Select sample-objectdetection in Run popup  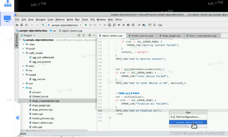tap(188, 122)
